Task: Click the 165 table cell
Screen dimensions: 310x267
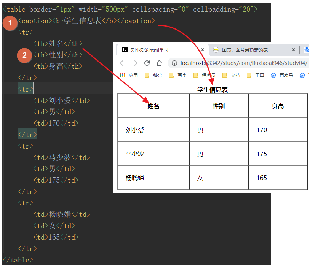Action: tap(278, 178)
